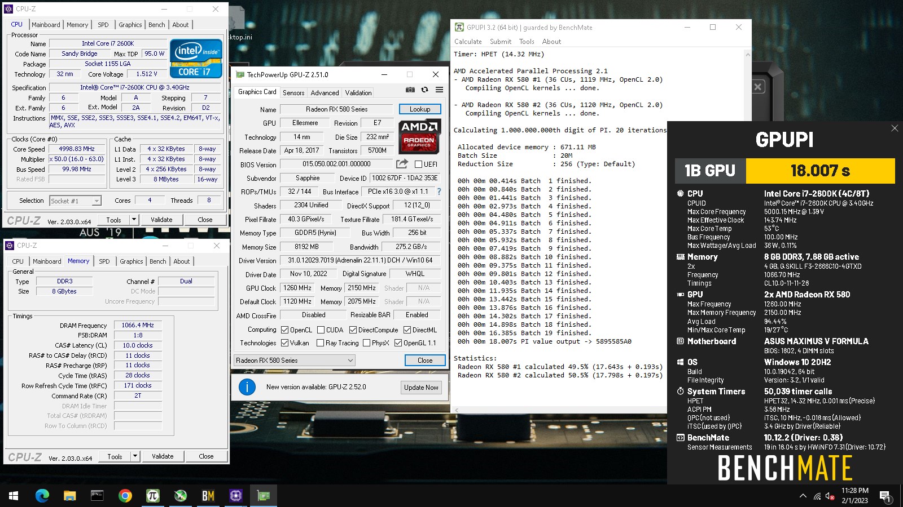Click the Intel Core i7 logo
The image size is (903, 507).
pyautogui.click(x=196, y=59)
